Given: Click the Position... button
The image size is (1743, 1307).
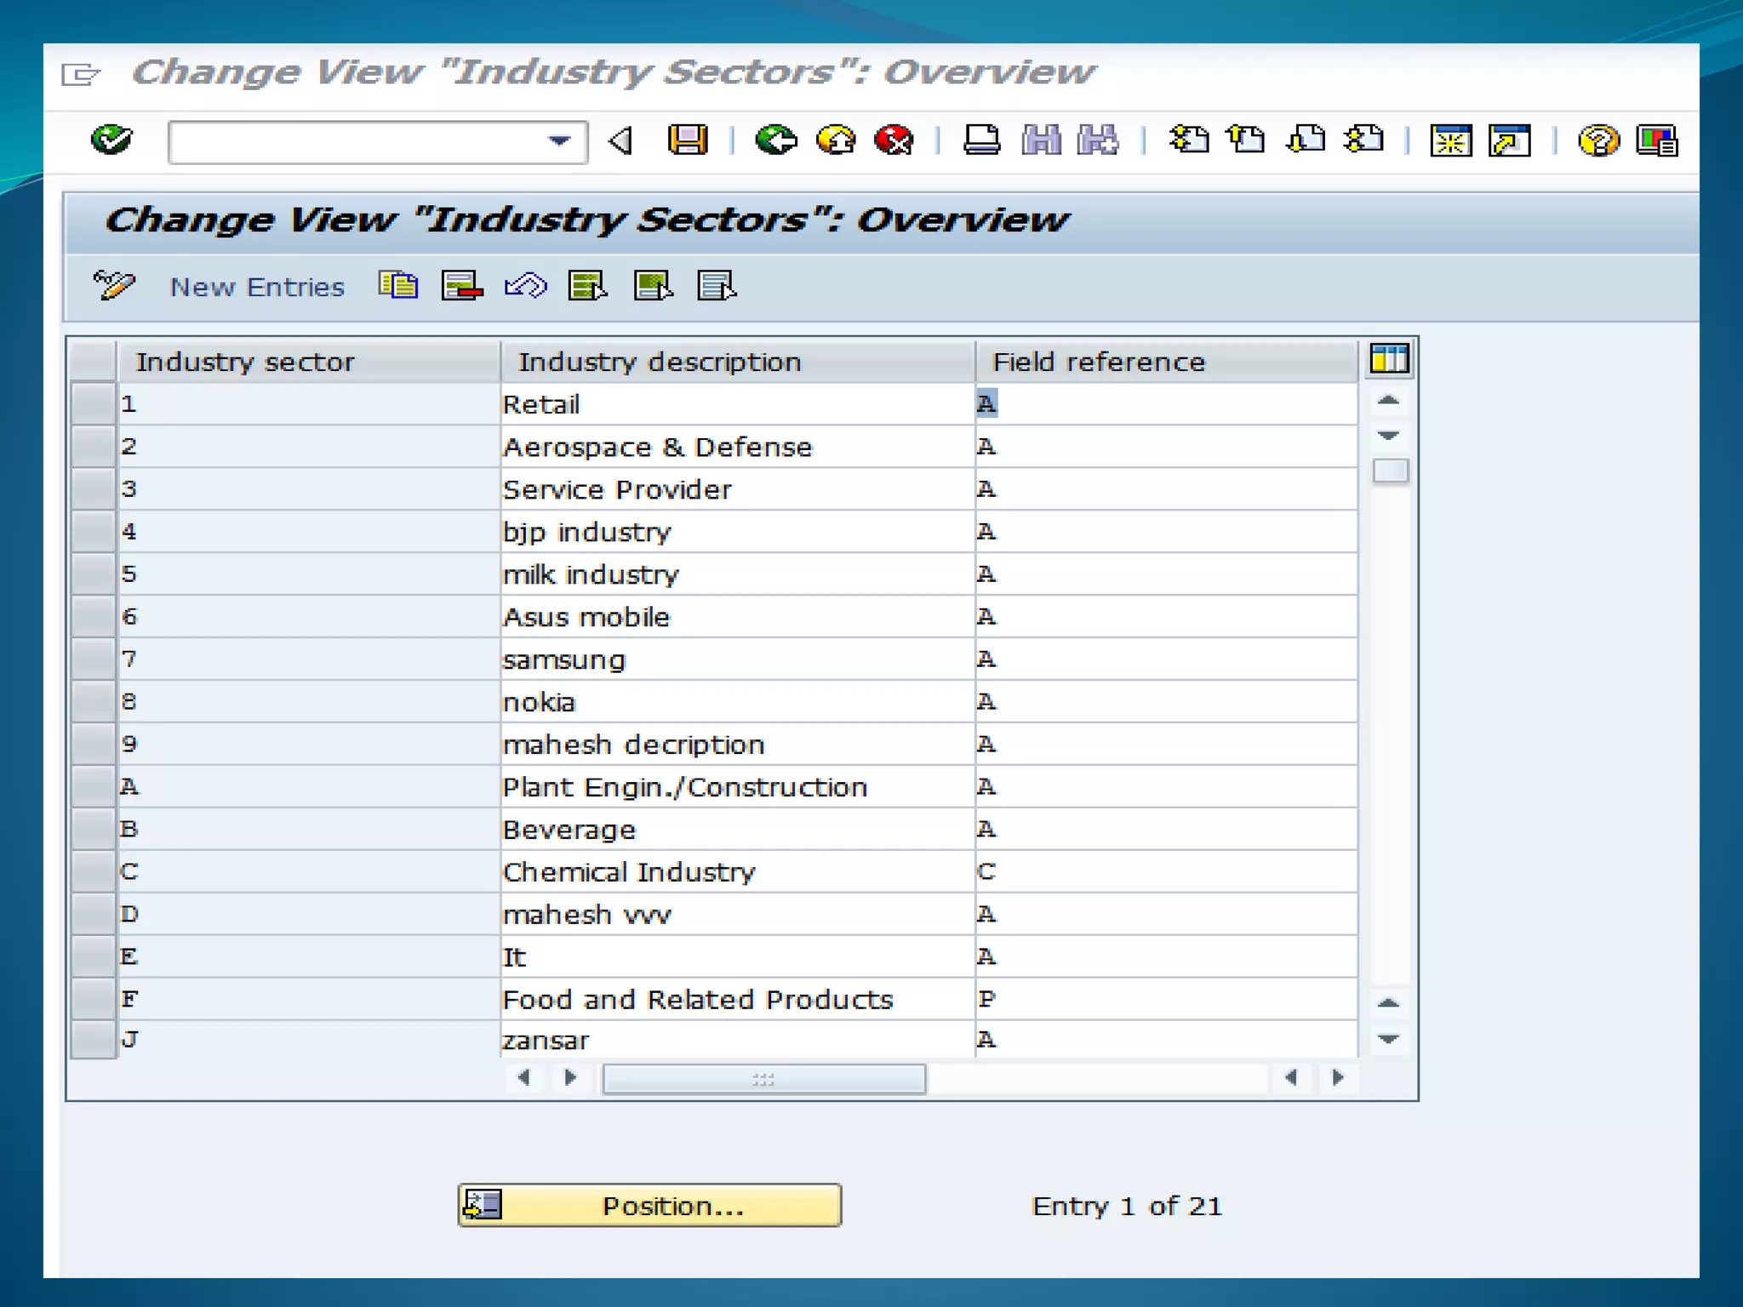Looking at the screenshot, I should coord(649,1205).
